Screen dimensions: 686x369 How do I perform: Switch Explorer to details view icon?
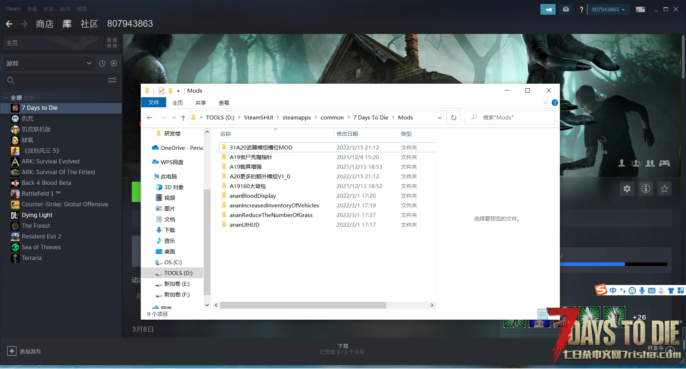coord(543,314)
